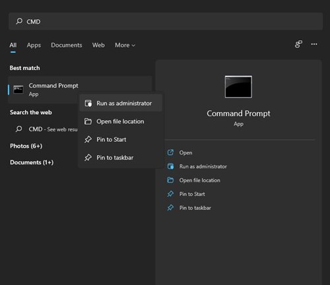Click the large Command Prompt preview thumbnail
The image size is (330, 285).
coord(238,87)
